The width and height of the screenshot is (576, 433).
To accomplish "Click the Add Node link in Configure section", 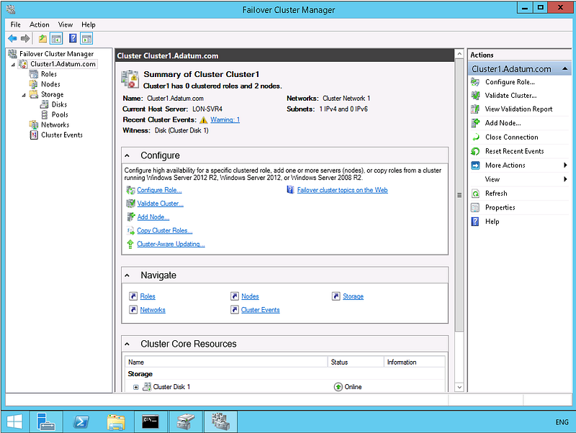I will [153, 217].
